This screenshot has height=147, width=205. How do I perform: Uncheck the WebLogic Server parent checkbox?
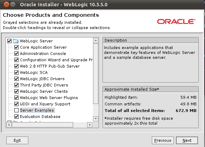[9, 41]
